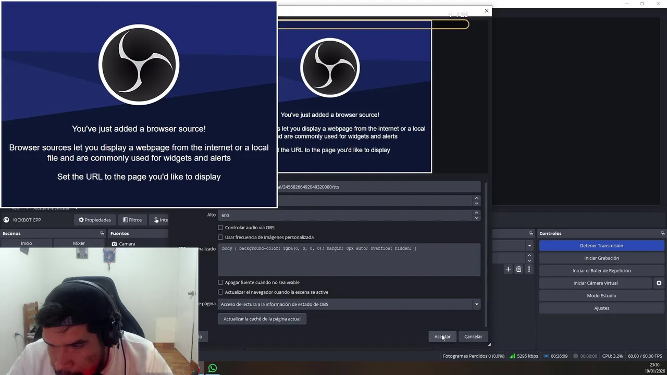667x375 pixels.
Task: Increase the Alto value with up arrow
Action: click(476, 213)
